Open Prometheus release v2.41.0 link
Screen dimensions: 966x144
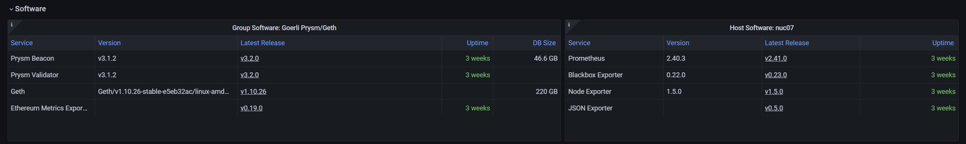click(776, 58)
